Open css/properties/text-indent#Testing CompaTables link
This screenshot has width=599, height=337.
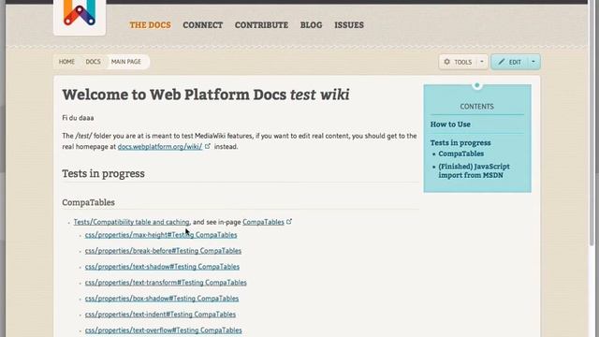click(x=160, y=315)
